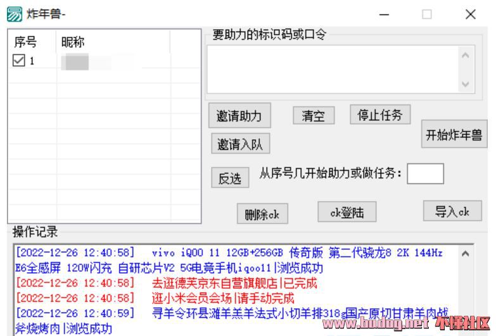Open login via ck登陆 button
The image size is (496, 336).
pos(347,213)
